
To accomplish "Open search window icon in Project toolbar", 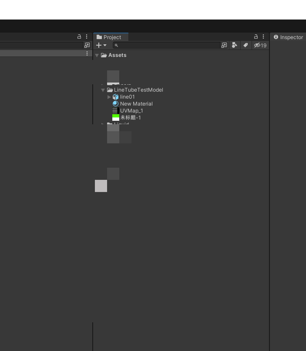I will click(224, 45).
